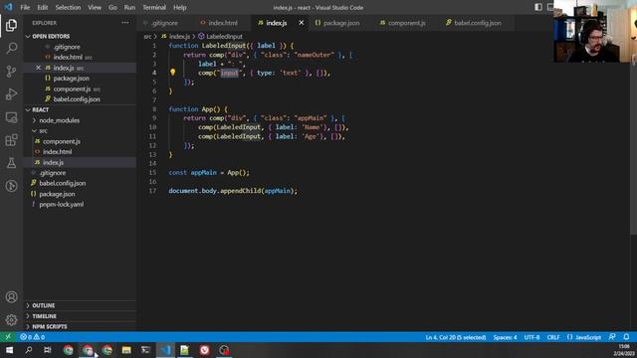637x358 pixels.
Task: Close index.js in Open Editors list
Action: [x=38, y=68]
